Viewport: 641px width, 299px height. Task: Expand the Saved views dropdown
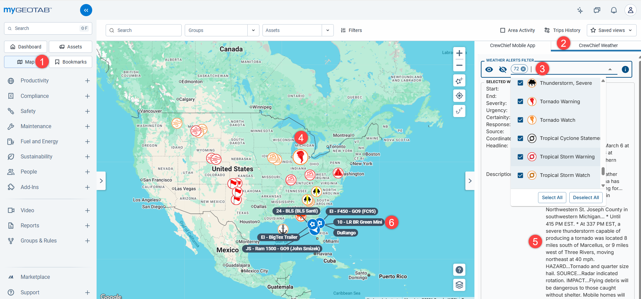tap(611, 30)
